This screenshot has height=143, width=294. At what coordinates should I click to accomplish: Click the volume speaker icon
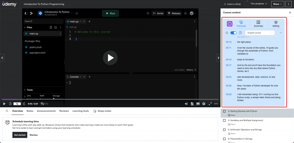click(x=186, y=104)
